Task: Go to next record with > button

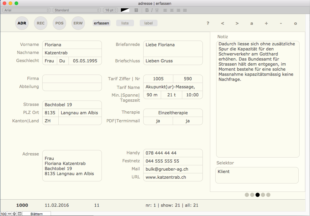Action: point(237,23)
